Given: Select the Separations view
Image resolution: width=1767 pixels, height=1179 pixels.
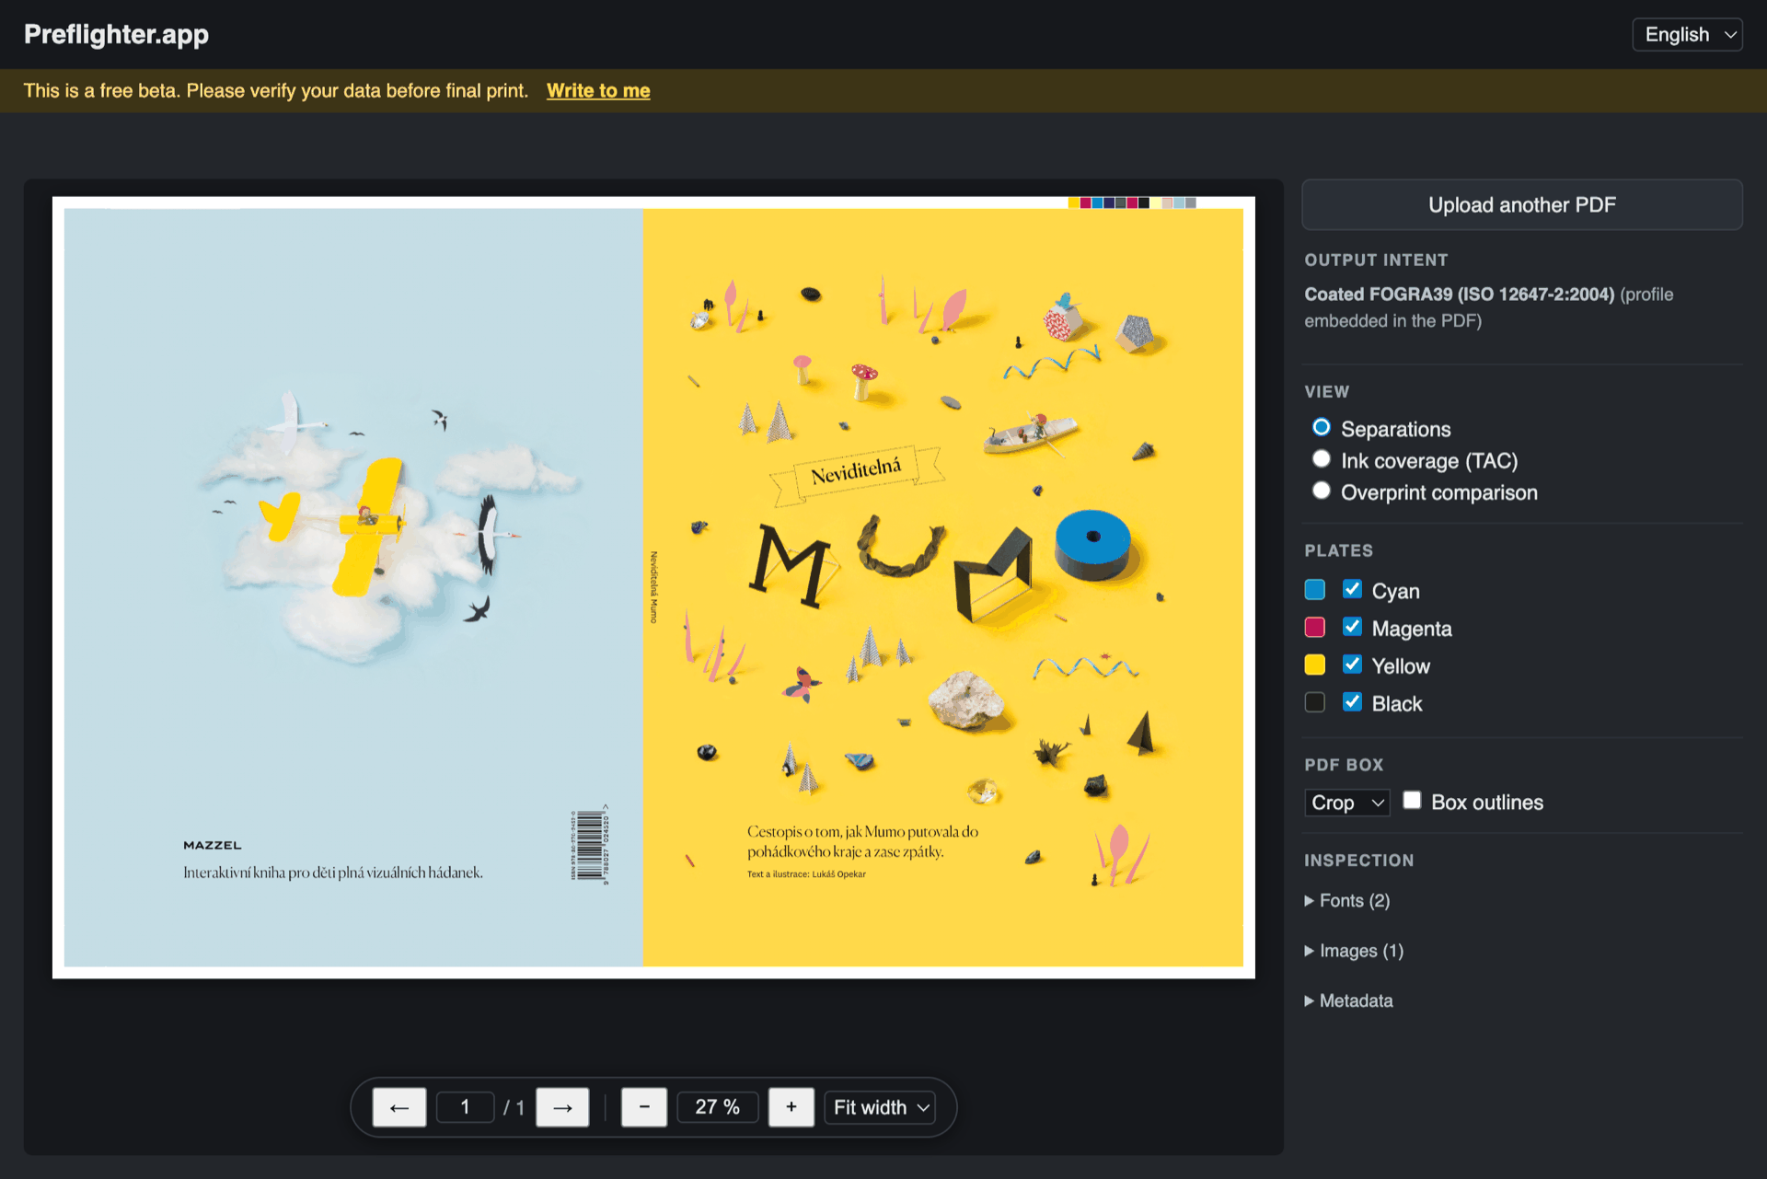Looking at the screenshot, I should coord(1322,428).
